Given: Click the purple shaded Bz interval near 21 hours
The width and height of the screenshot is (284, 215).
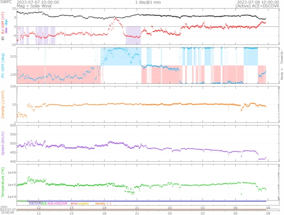Looking at the screenshot, I should click(x=133, y=35).
